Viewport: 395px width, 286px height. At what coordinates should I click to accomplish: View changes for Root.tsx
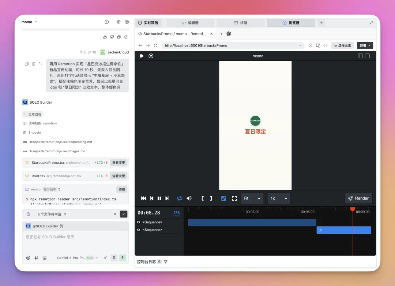[118, 176]
